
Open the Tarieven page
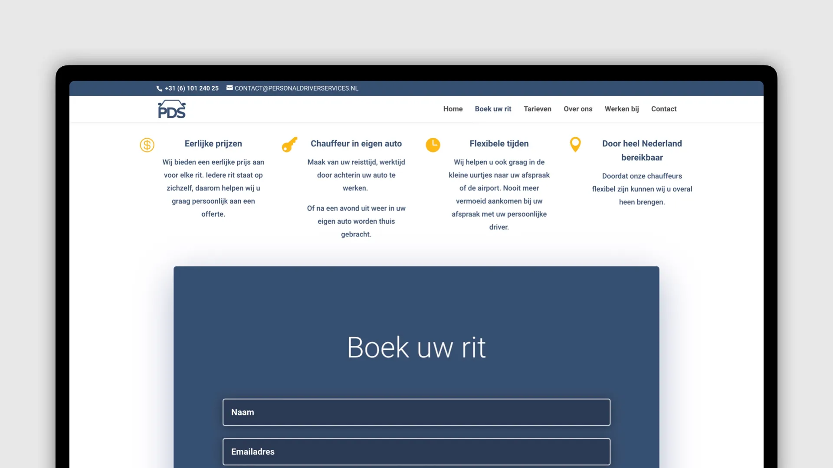click(538, 109)
